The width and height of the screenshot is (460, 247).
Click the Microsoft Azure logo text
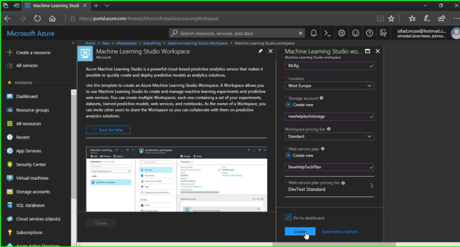click(x=31, y=33)
